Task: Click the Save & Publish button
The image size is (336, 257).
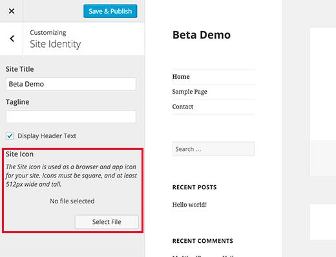Action: coord(110,11)
